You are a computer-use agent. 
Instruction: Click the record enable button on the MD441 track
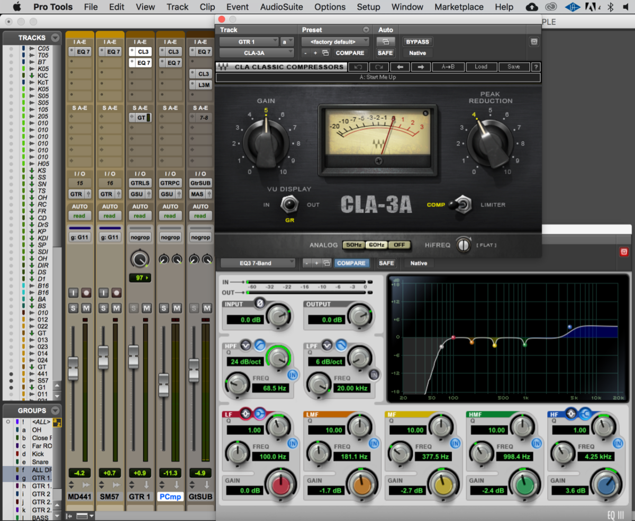(86, 293)
